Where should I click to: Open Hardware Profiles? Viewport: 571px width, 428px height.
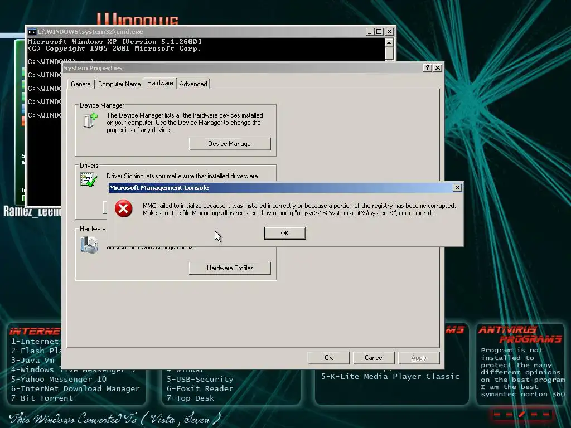point(230,268)
